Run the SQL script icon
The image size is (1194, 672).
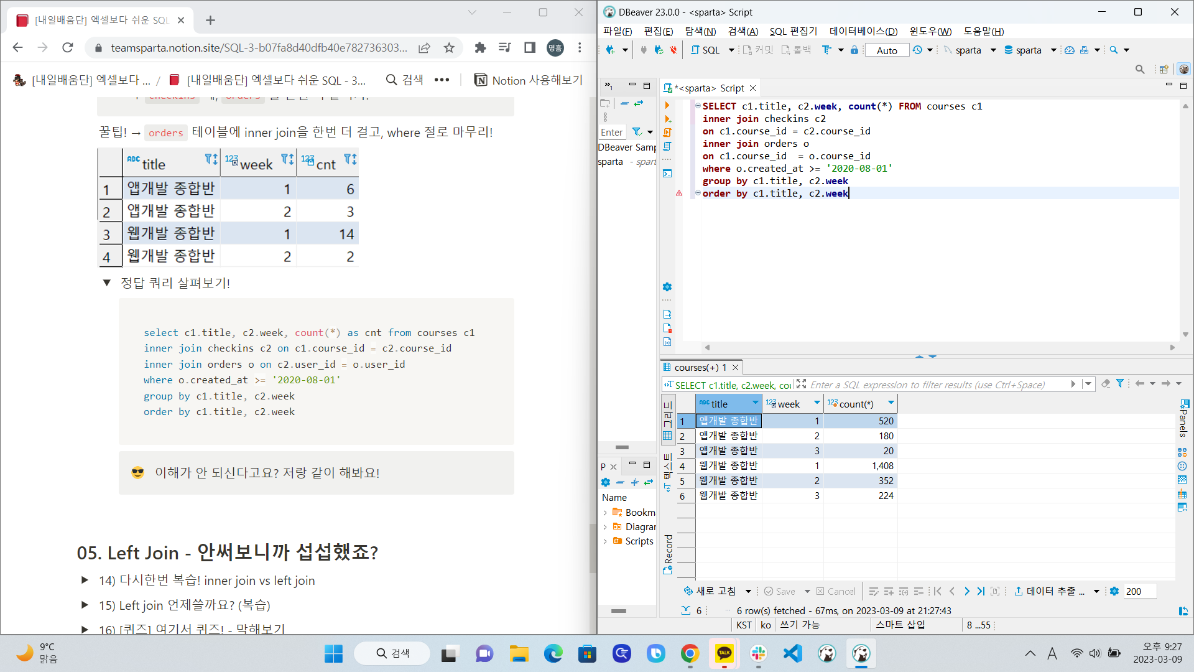tap(667, 133)
